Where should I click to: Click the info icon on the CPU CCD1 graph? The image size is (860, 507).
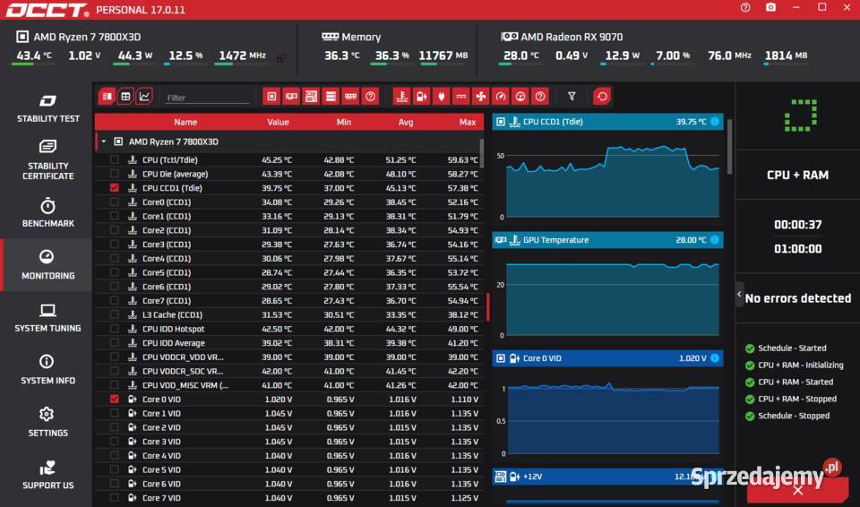715,121
